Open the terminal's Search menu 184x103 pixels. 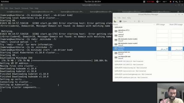click(x=17, y=8)
